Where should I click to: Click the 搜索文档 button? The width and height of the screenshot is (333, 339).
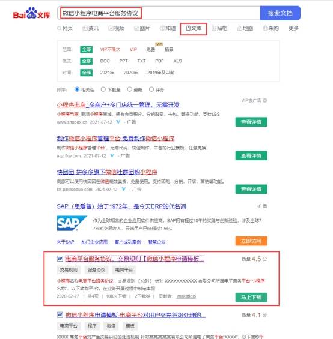[x=280, y=13]
